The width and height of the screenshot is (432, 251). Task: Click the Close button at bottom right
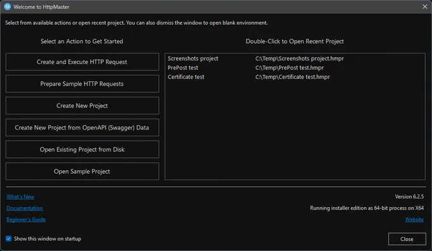[407, 239]
